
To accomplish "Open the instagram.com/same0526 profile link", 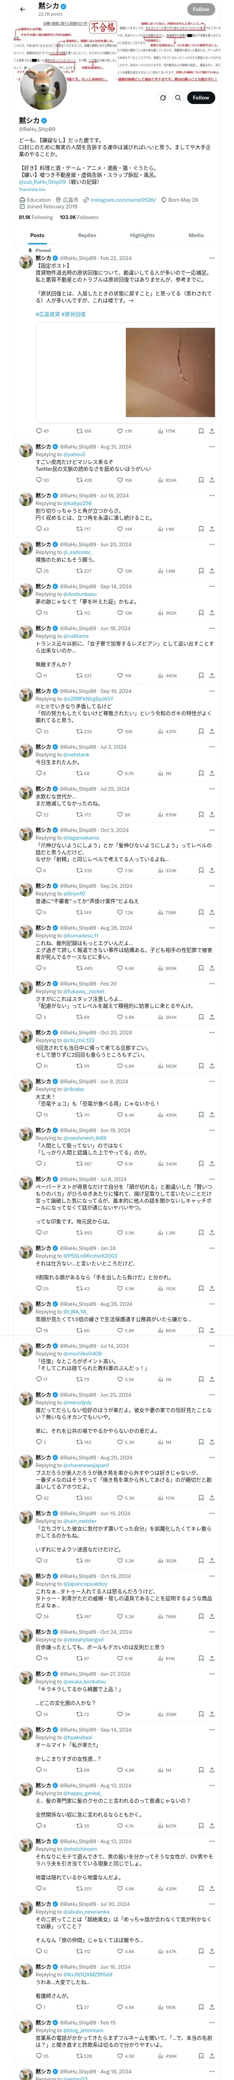I will coord(122,199).
